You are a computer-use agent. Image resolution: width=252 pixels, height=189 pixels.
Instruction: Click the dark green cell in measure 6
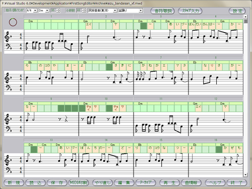[109, 67]
